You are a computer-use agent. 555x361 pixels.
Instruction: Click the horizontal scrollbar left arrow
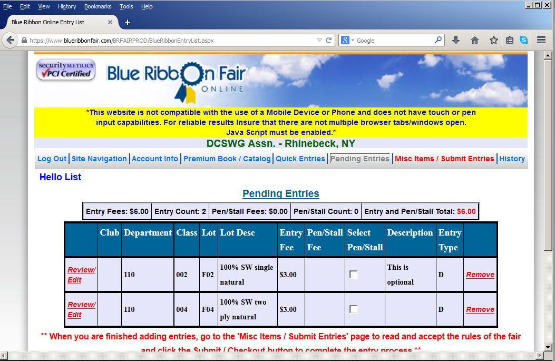[x=4, y=355]
